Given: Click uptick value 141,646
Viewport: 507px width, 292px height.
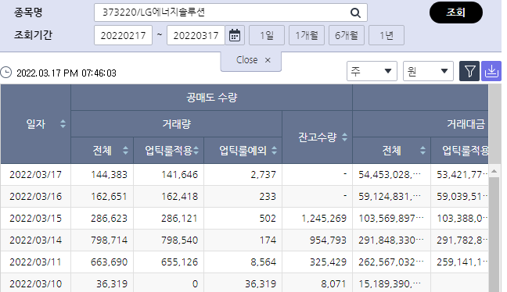Looking at the screenshot, I should pyautogui.click(x=179, y=175).
